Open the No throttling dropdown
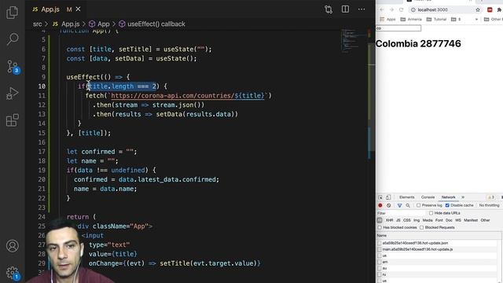This screenshot has height=283, width=503. tap(490, 205)
